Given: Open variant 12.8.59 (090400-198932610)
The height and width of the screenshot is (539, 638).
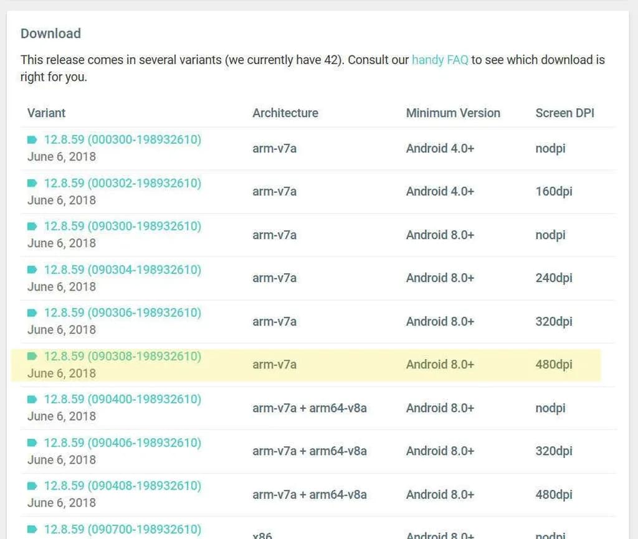Looking at the screenshot, I should click(122, 400).
